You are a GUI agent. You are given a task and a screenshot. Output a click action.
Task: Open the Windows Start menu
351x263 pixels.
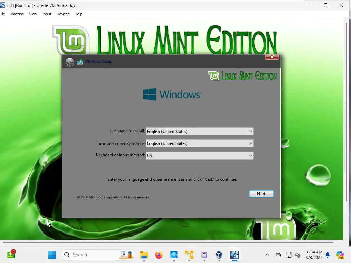[x=52, y=255]
